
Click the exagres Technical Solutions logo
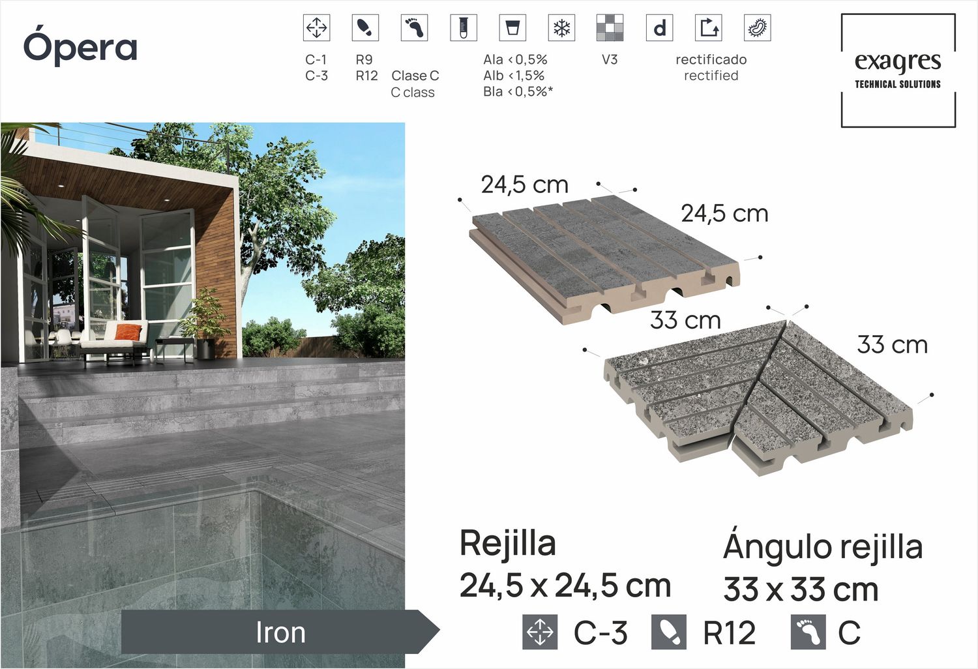tap(898, 70)
